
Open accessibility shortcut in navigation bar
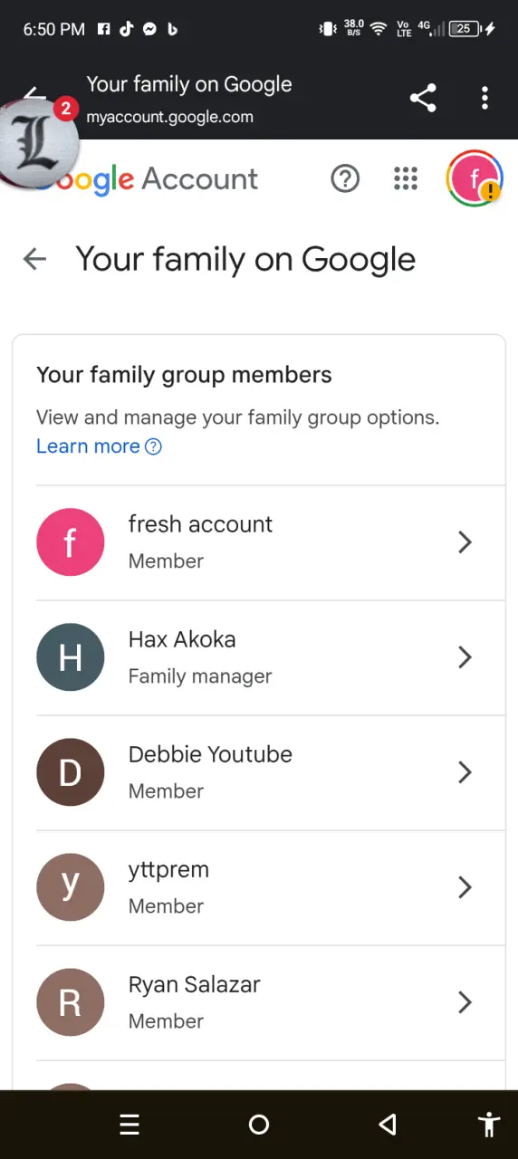click(489, 1125)
